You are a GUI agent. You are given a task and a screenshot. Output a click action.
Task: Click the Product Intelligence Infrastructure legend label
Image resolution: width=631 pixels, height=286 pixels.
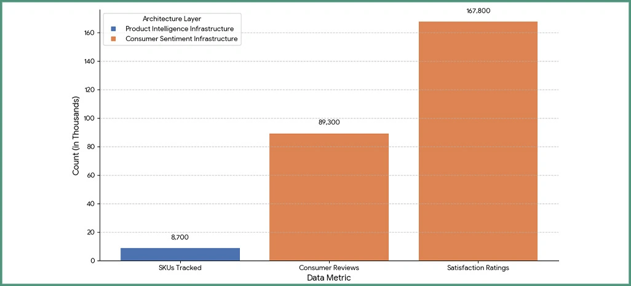179,29
